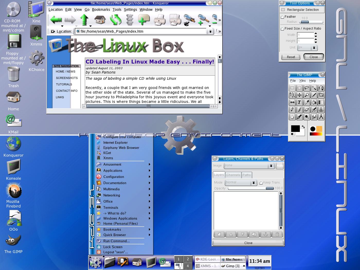Select the Rectangular Select tool in GIMP toolbox
The image size is (360, 270).
click(x=292, y=88)
